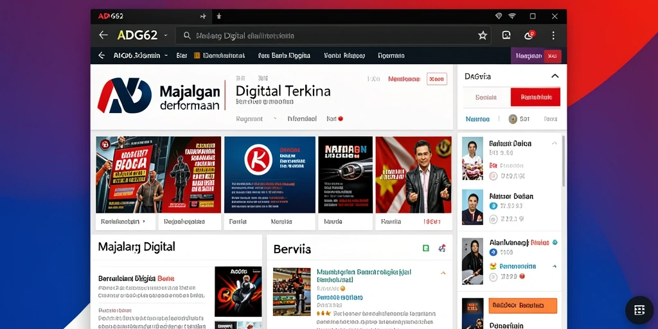658x329 pixels.
Task: Click the blue circle icon beside the blue-background portrait
Action: (x=493, y=206)
